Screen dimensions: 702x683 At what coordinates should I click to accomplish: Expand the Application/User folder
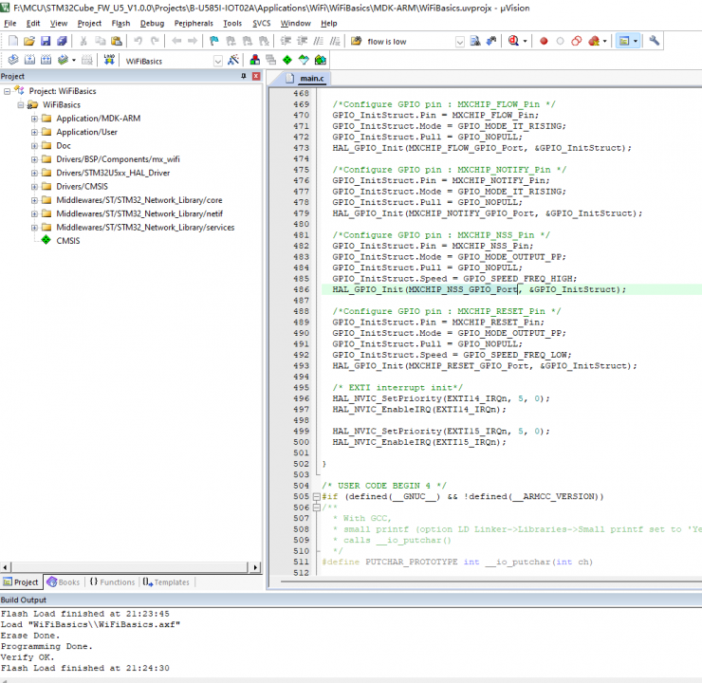[34, 132]
